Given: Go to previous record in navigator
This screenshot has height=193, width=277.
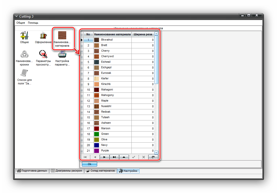Looking at the screenshot, I should pos(95,157).
